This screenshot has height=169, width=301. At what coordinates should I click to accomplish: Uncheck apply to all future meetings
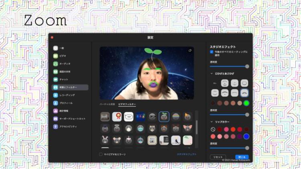pos(212,52)
